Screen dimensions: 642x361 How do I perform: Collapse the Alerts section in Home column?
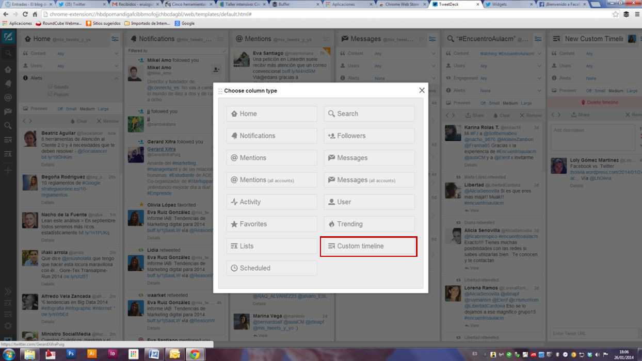coord(116,78)
